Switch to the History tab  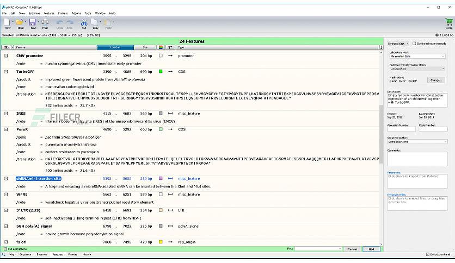click(x=87, y=254)
